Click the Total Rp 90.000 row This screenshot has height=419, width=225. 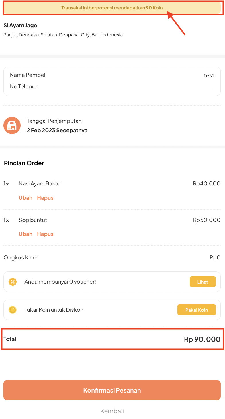tap(112, 339)
